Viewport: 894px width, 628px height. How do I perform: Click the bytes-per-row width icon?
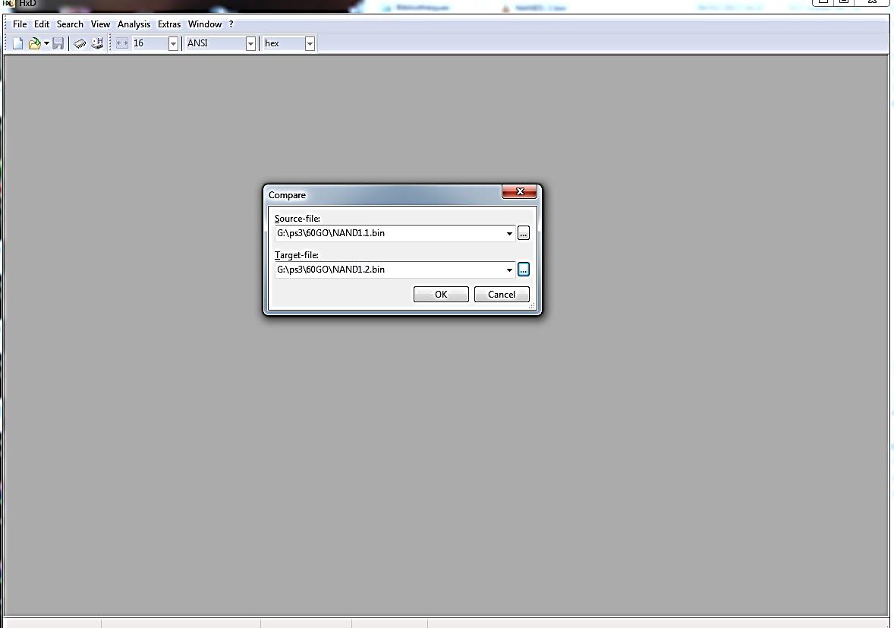click(122, 44)
